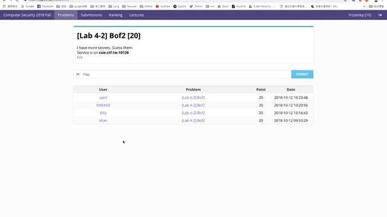Viewport: 387px width, 217px height.
Task: Open the Google bookmark
Action: tap(27, 7)
